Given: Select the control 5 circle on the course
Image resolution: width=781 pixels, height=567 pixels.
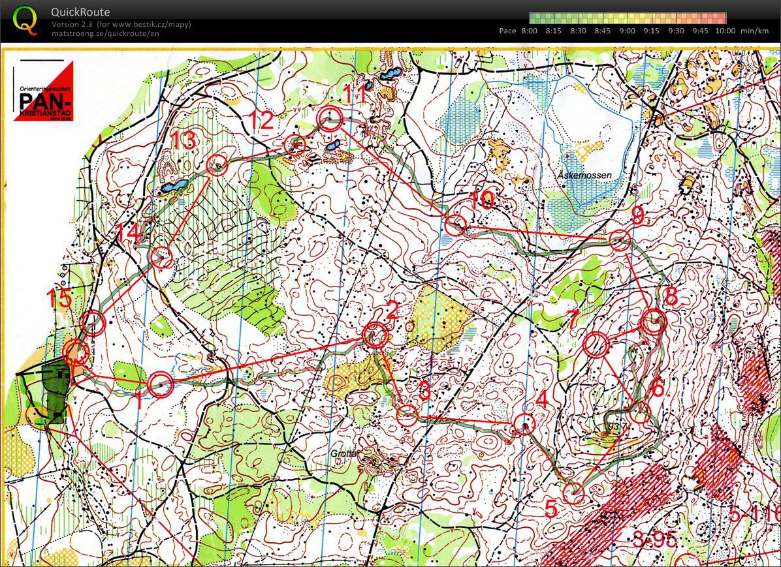Looking at the screenshot, I should 574,494.
